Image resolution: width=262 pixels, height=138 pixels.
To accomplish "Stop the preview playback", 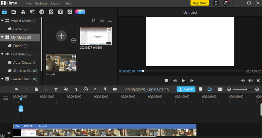I will coord(166,81).
